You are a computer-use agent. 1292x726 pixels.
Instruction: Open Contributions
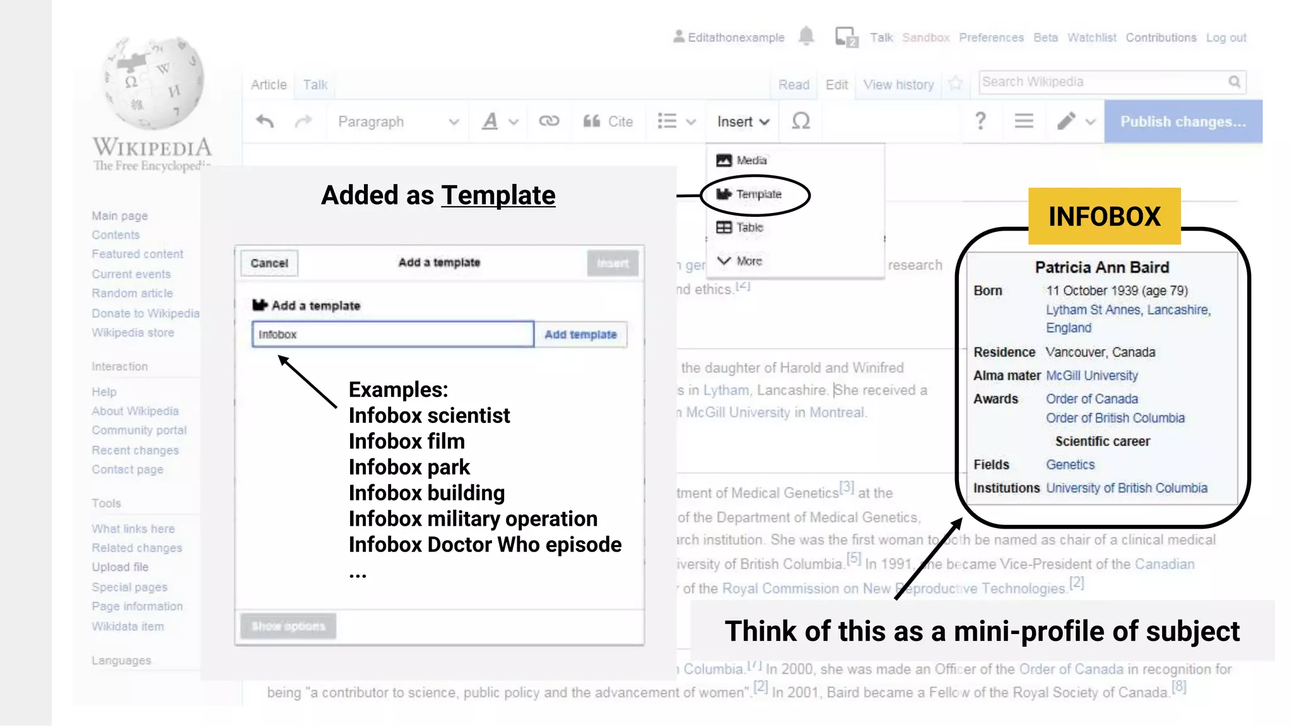click(1161, 37)
